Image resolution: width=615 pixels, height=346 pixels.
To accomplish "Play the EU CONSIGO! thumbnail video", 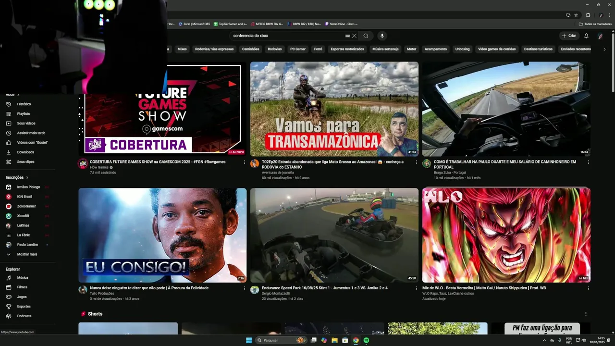I will pyautogui.click(x=162, y=235).
